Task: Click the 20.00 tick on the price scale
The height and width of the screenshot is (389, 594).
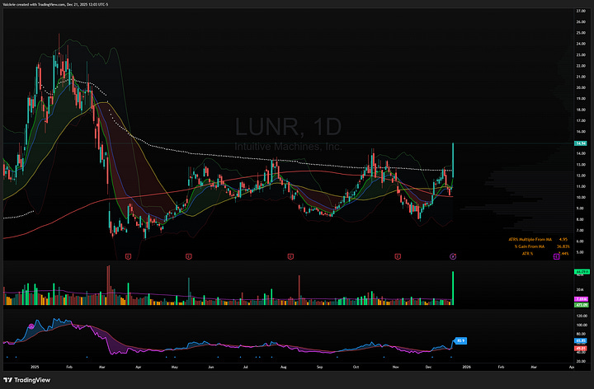Action: [581, 88]
